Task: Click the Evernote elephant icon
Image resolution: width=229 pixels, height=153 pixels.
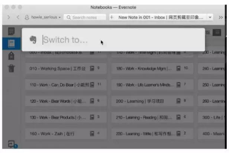Action: pos(33,40)
